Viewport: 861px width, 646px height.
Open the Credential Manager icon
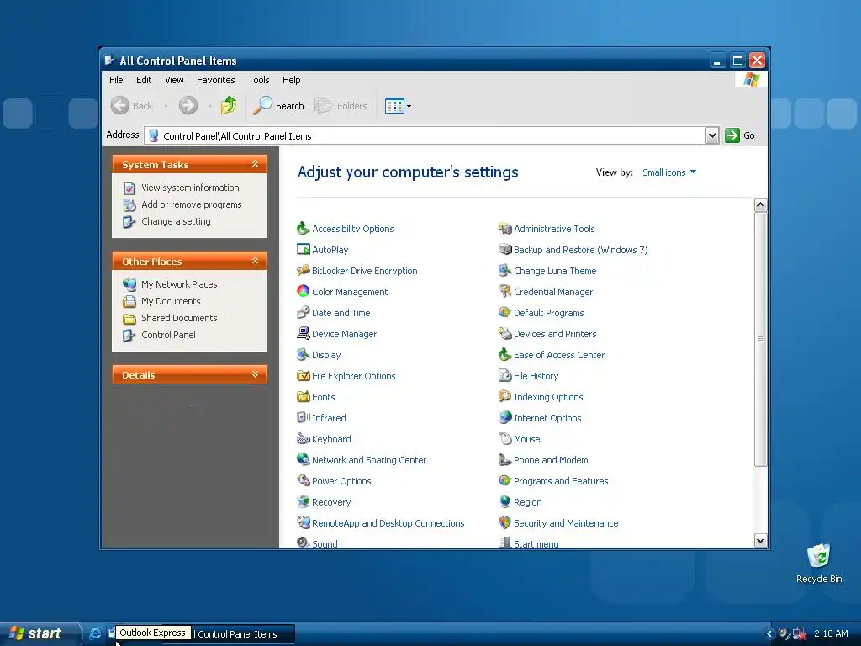504,291
